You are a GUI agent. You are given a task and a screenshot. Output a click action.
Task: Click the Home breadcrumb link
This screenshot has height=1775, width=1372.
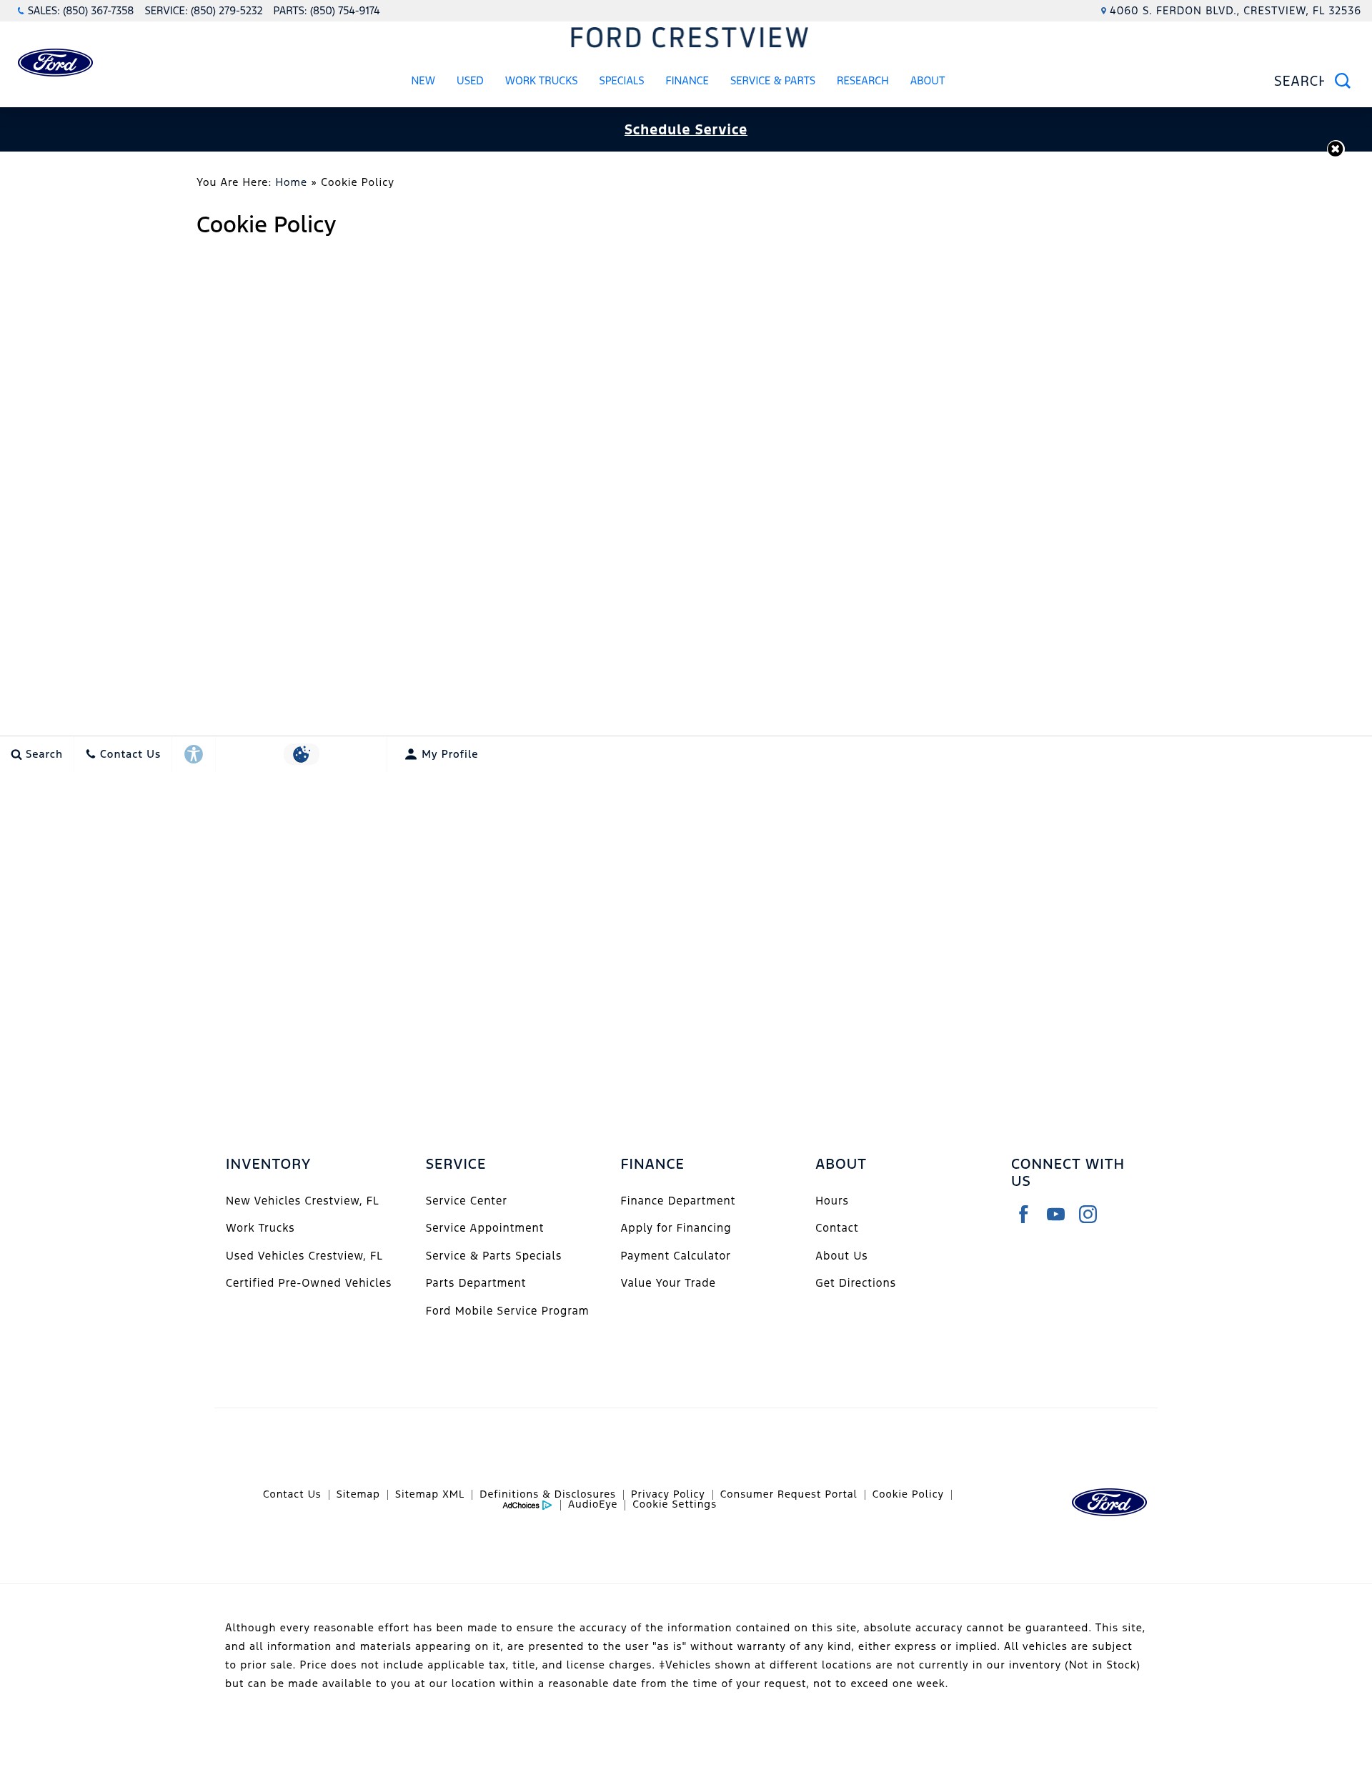click(x=291, y=182)
